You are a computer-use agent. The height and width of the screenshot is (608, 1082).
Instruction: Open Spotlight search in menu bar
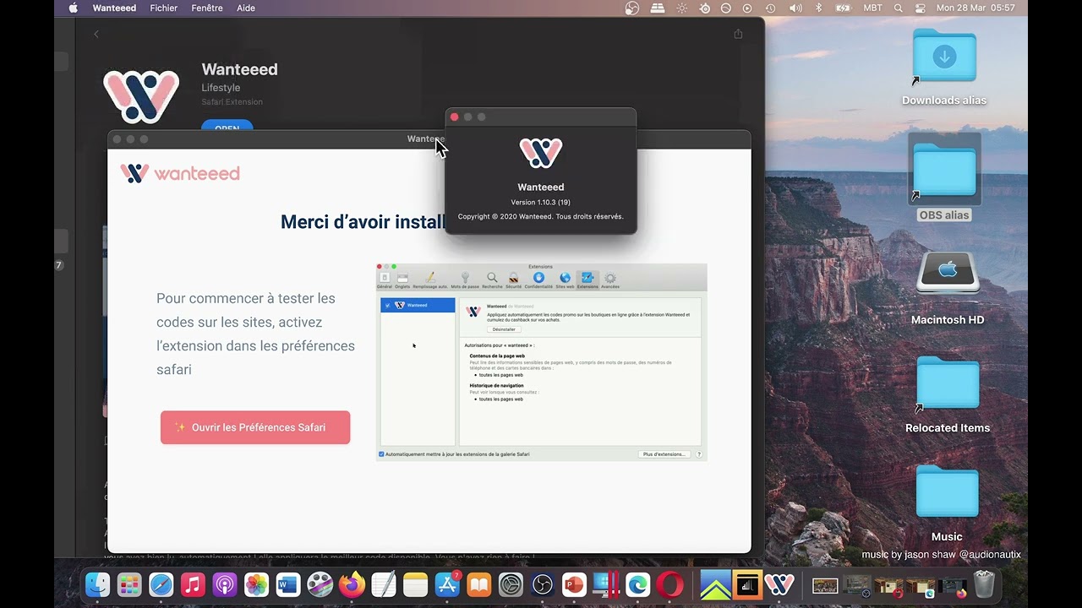point(898,8)
